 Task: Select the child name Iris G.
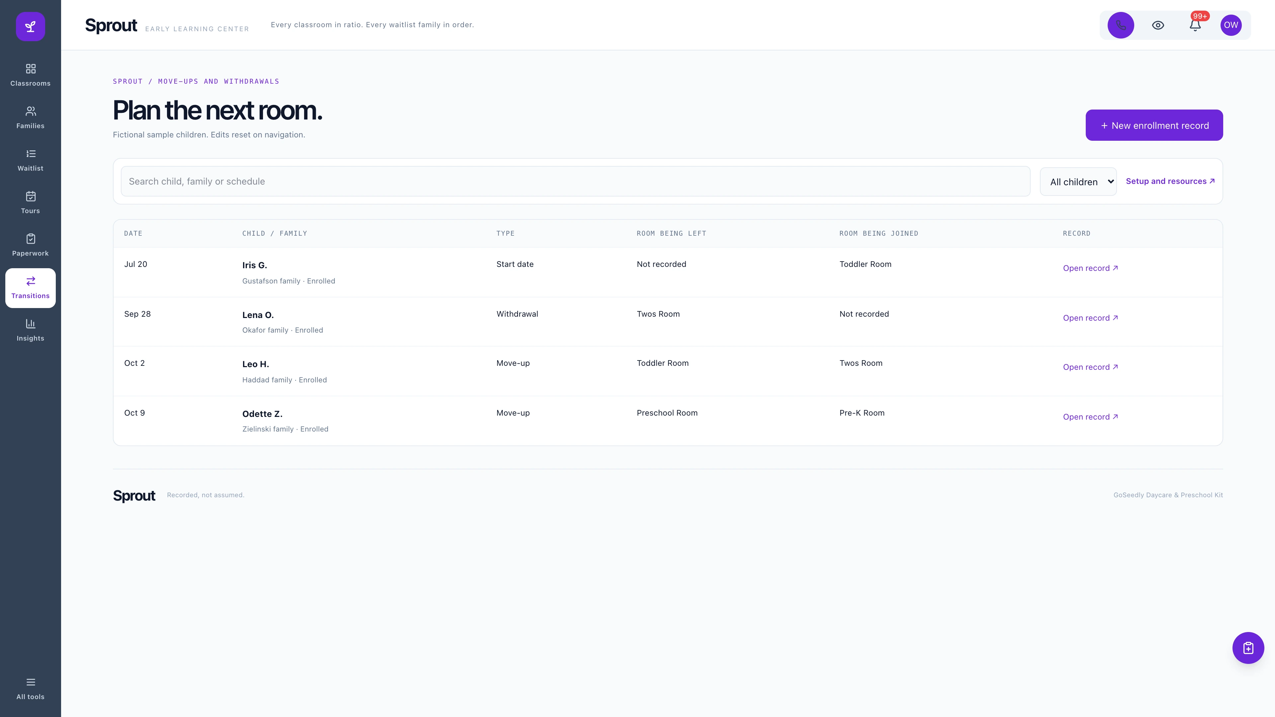point(254,265)
